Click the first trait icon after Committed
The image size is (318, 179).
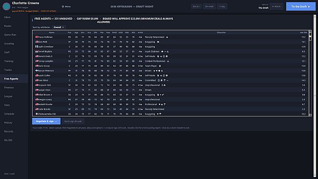pos(159,80)
